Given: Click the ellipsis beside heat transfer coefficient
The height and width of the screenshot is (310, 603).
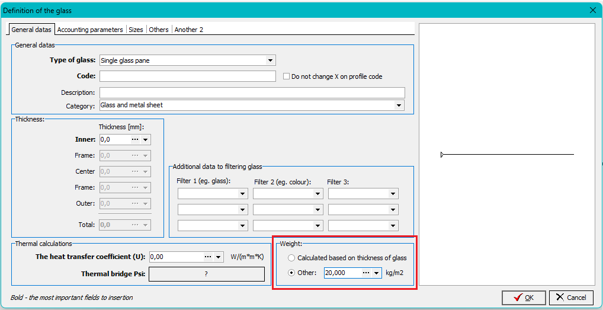Looking at the screenshot, I should coord(207,257).
